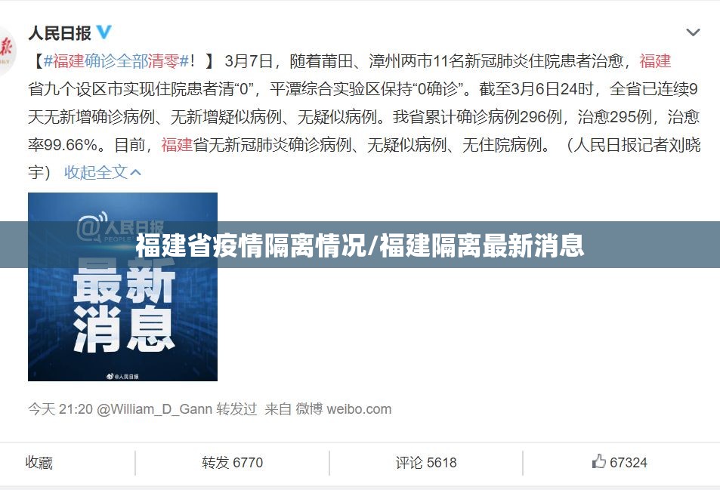The width and height of the screenshot is (720, 490).
Task: Click the caret beside 收起全文
Action: coord(135,172)
